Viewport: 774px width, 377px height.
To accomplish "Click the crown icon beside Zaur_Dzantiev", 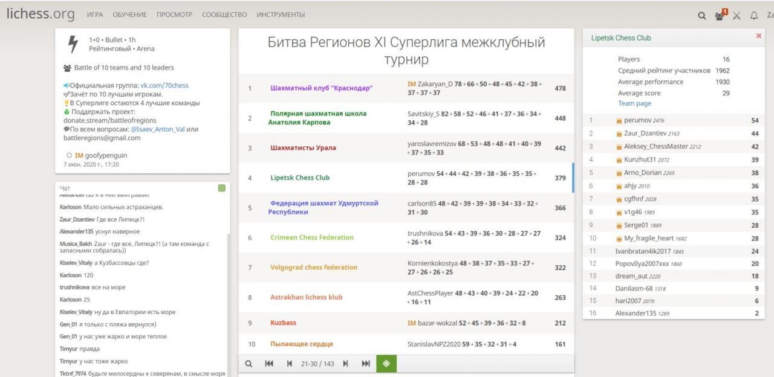I will (619, 134).
